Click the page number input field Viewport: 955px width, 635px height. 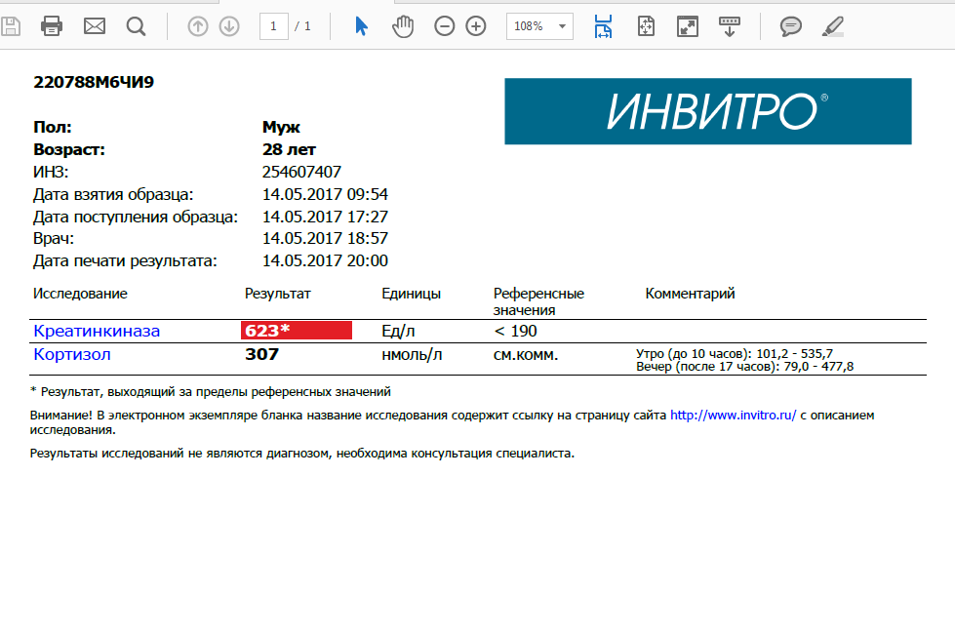click(x=273, y=26)
